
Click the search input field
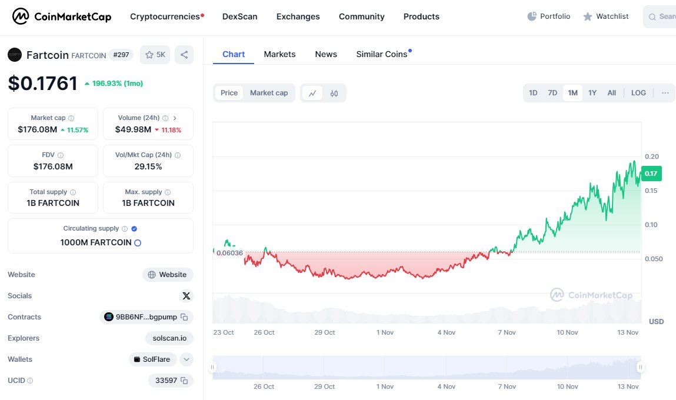pos(660,17)
